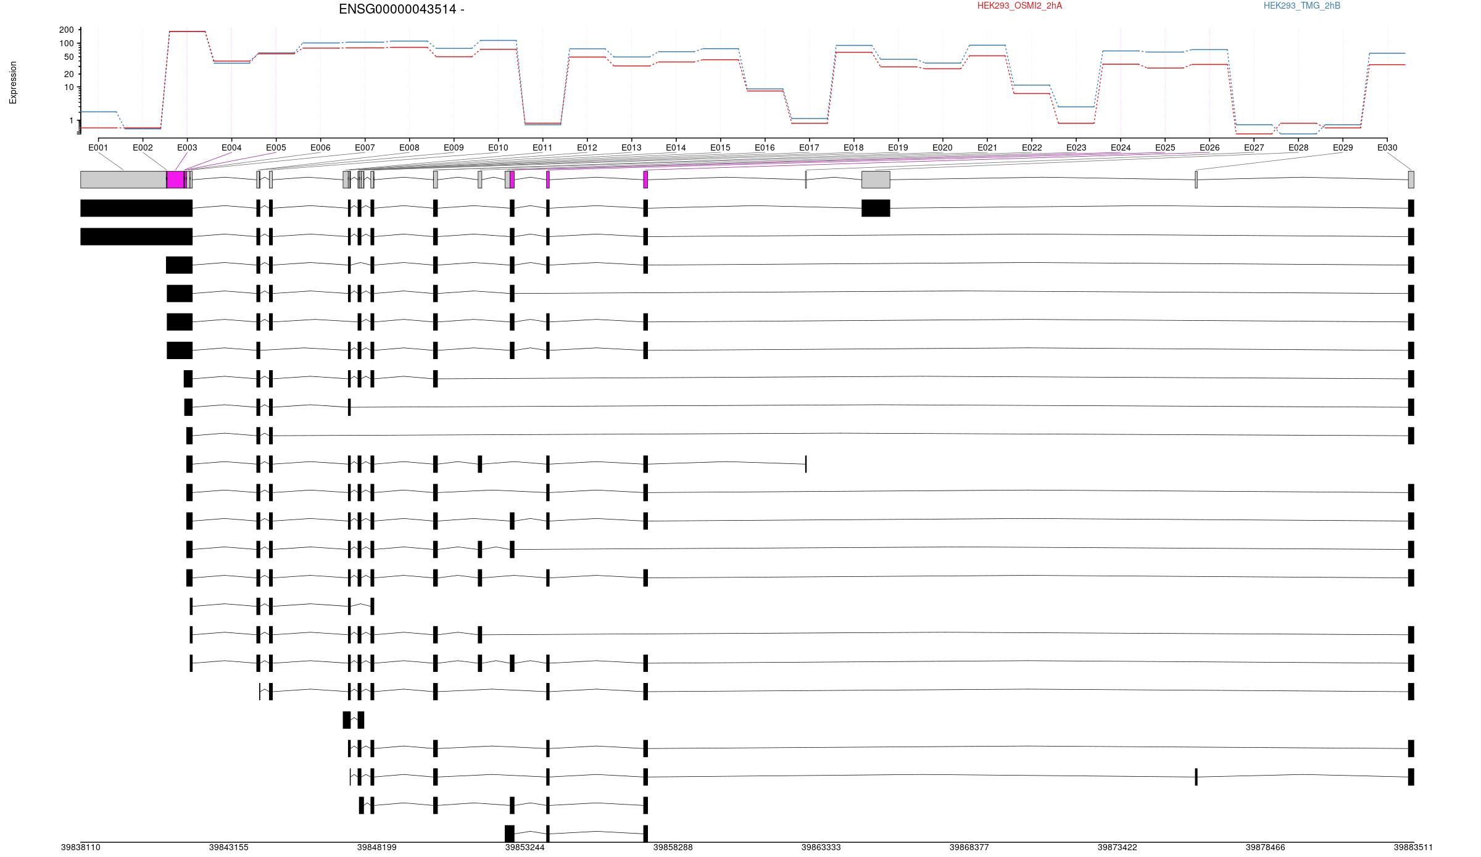
Task: Click genomic coordinate 39853244
Action: 525,848
